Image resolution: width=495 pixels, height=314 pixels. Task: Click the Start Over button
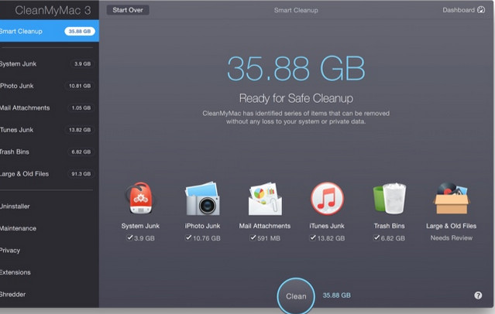(x=128, y=10)
